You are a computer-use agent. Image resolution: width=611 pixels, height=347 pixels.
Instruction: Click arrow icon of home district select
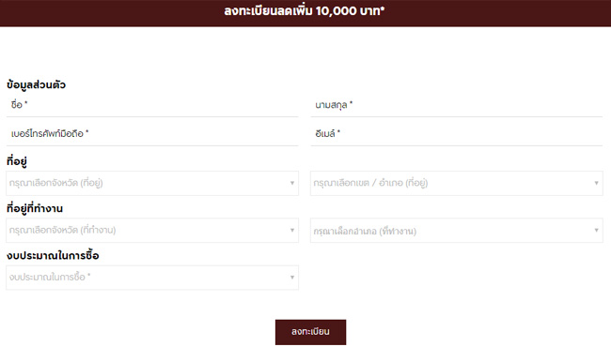596,183
